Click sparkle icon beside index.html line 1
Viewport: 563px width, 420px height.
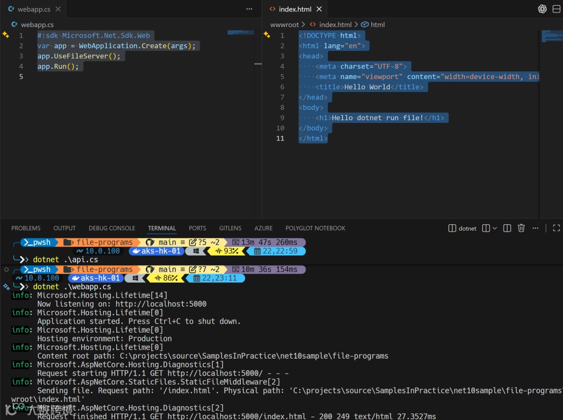coord(266,35)
